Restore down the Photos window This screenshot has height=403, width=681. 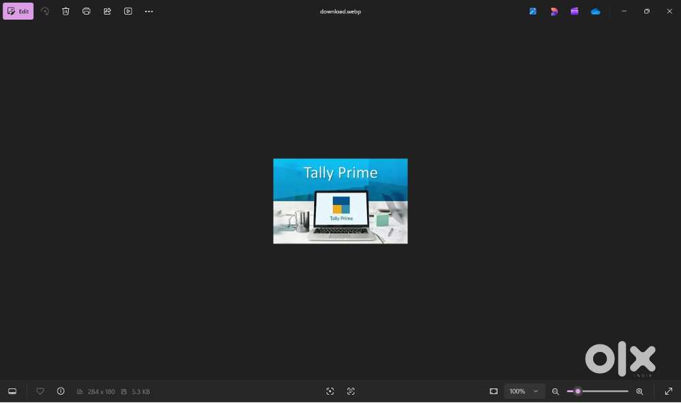(647, 12)
